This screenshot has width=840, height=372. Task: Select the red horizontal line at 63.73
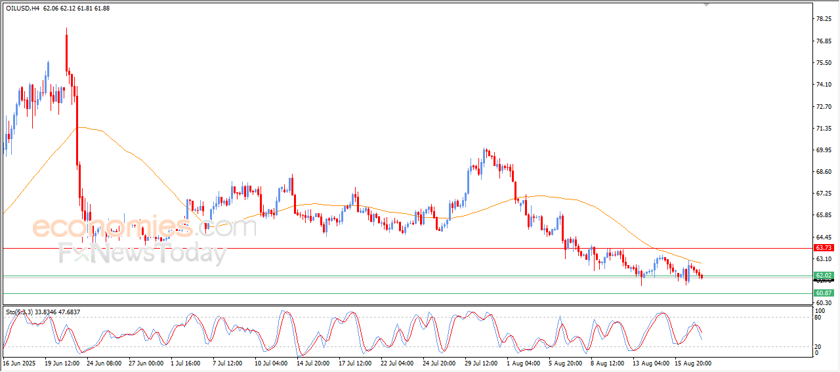tap(407, 248)
